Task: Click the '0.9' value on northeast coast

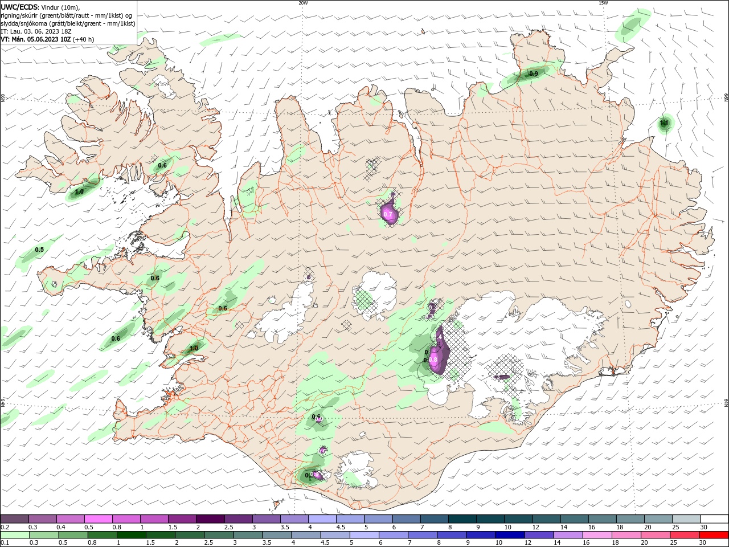Action: coord(534,74)
